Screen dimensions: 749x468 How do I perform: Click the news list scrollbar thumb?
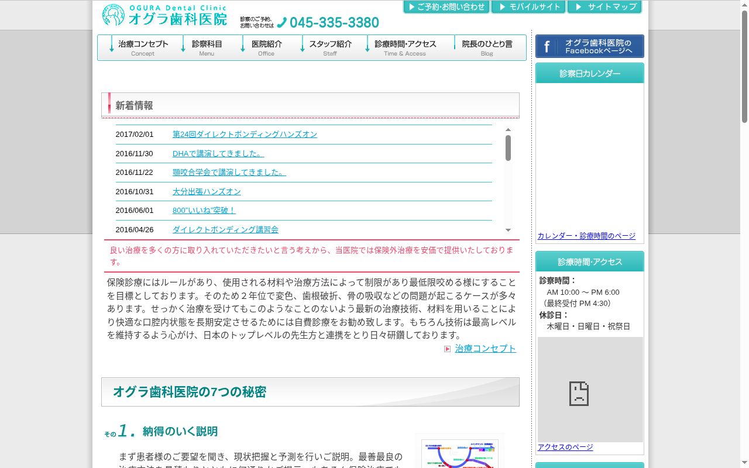508,148
